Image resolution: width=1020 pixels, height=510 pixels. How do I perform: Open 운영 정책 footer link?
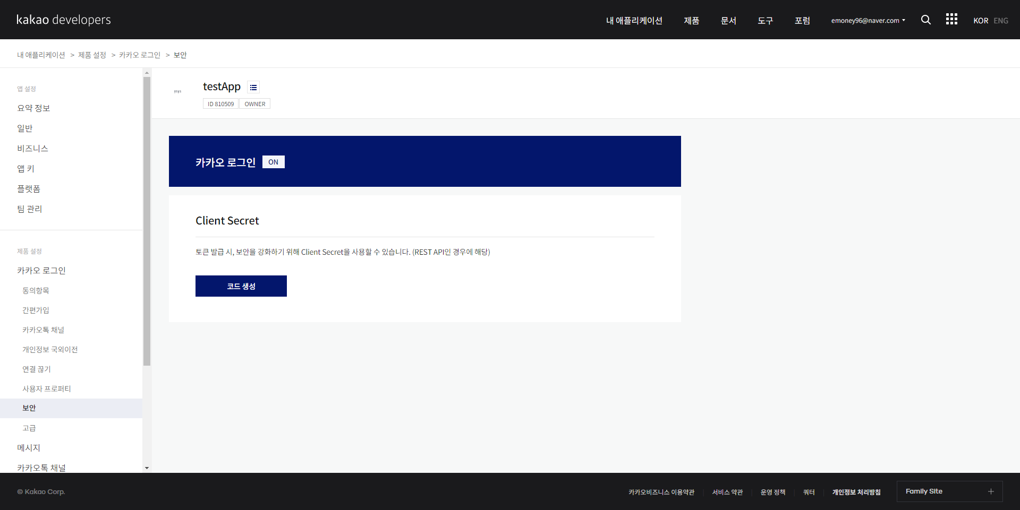[x=773, y=492]
